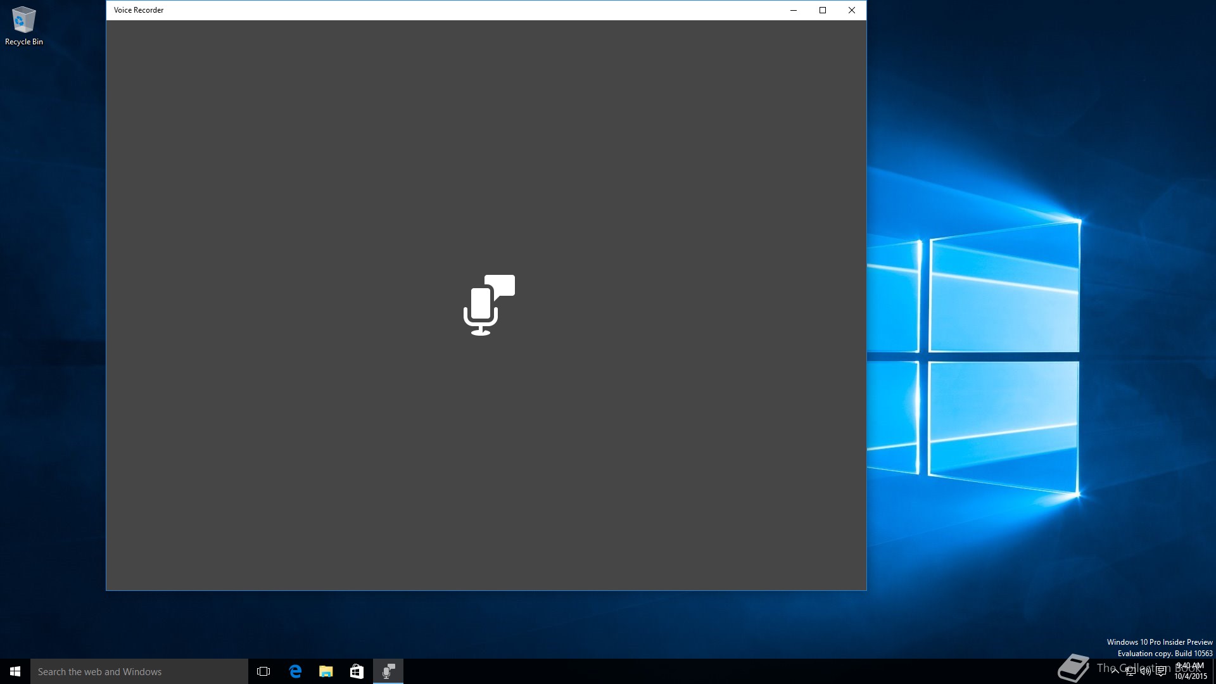1216x684 pixels.
Task: Close the Voice Recorder window
Action: (x=852, y=10)
